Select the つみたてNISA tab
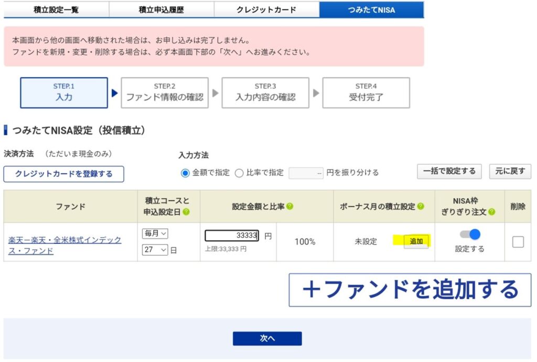This screenshot has width=537, height=362. (x=371, y=9)
